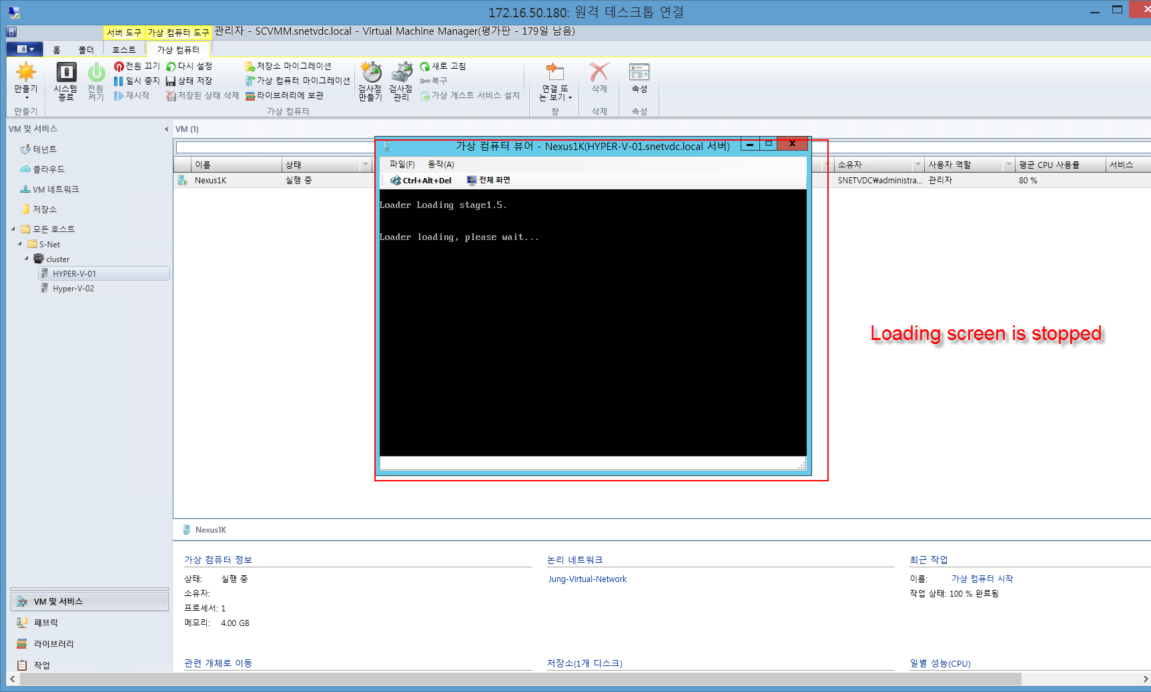Click 저장된 상태 삭제
Viewport: 1151px width, 692px height.
pos(202,95)
